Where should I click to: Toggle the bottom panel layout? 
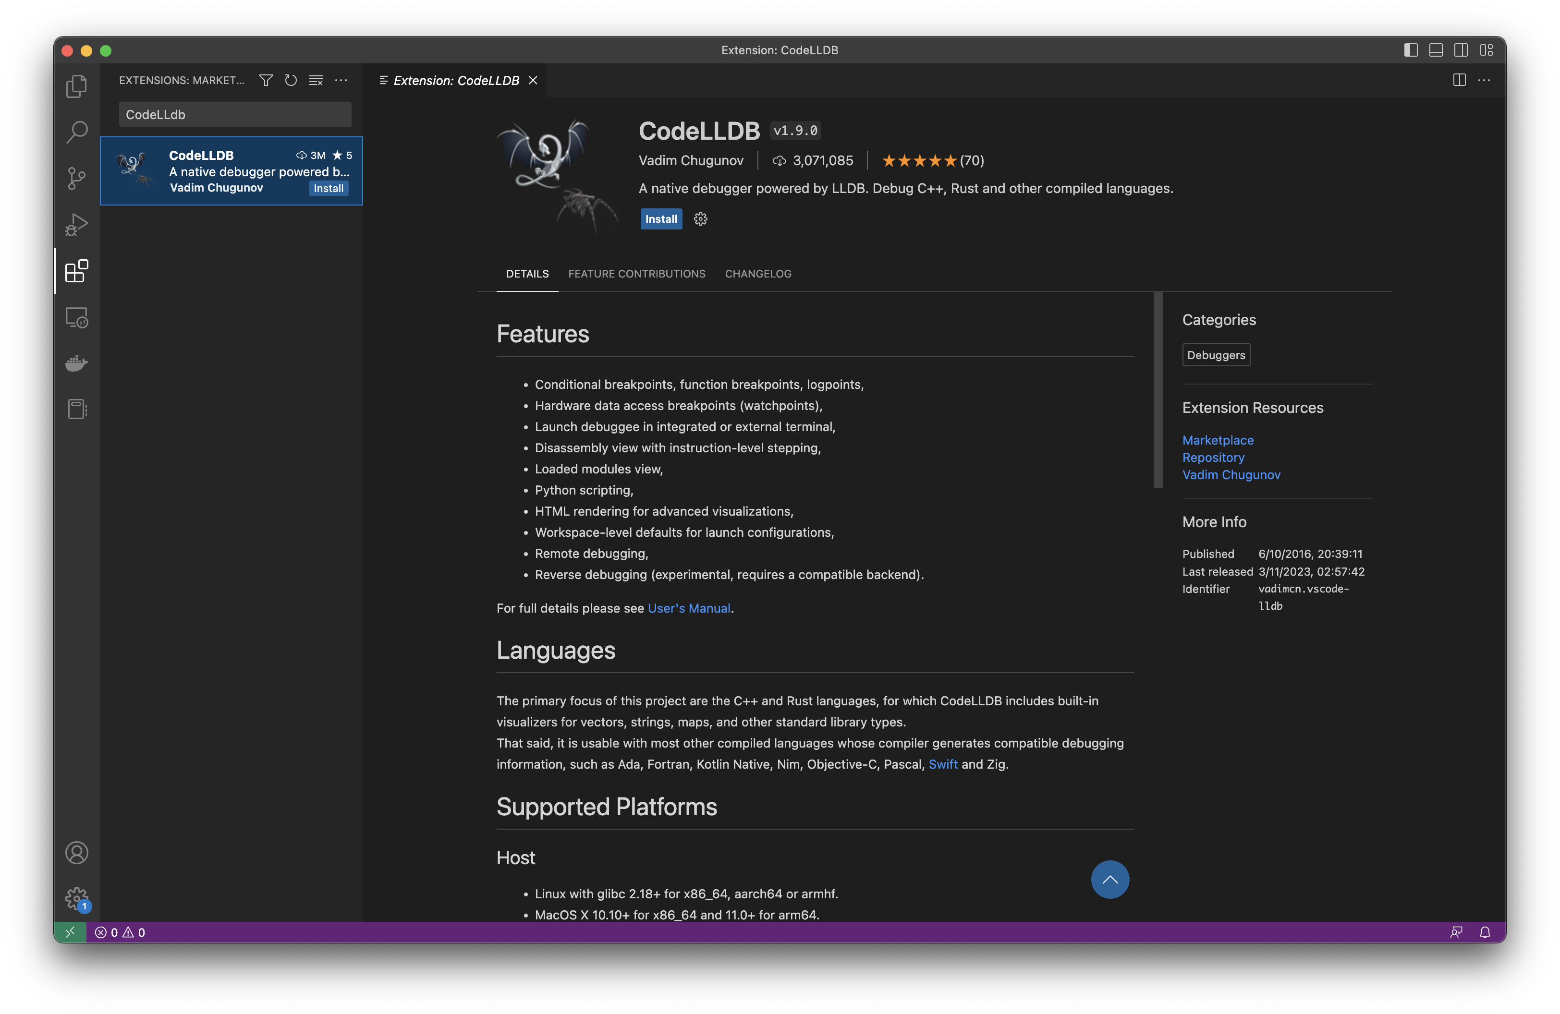coord(1436,50)
